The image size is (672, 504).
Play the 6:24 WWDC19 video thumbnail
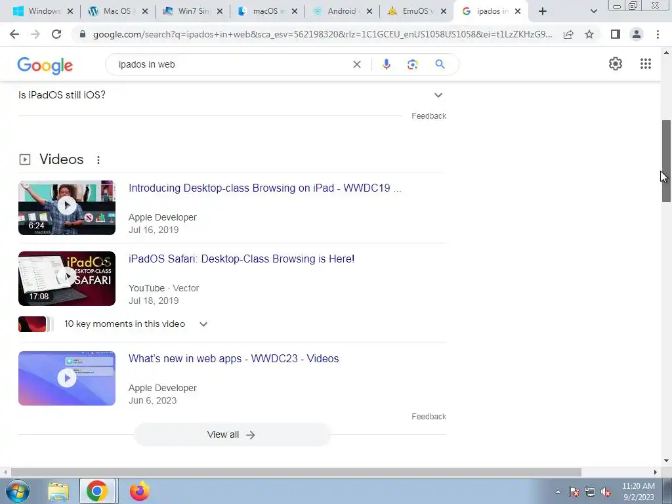pos(67,207)
